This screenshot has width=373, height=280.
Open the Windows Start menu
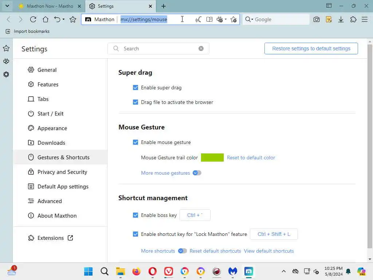pos(89,271)
